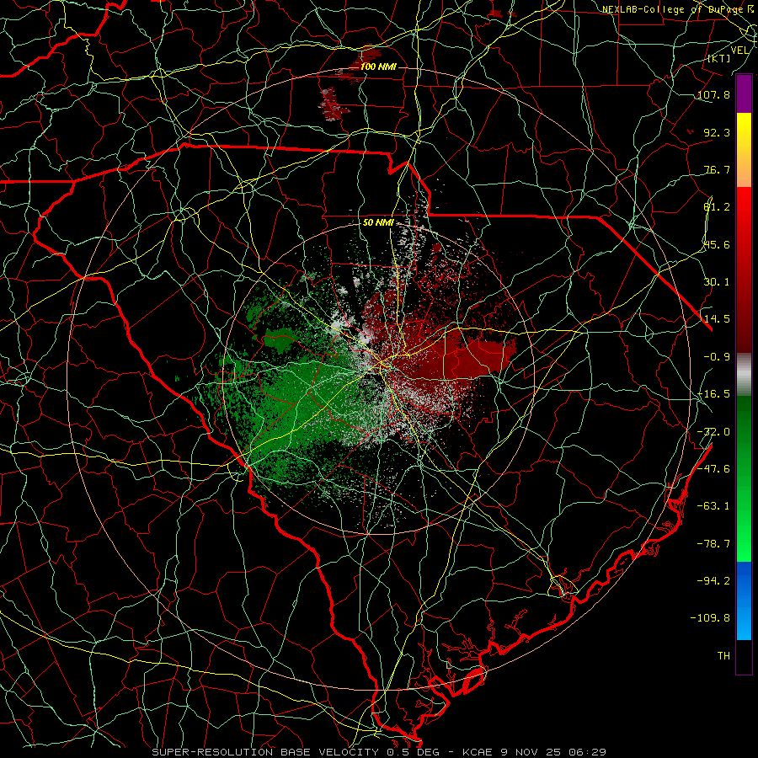
Task: Pick the purple segment of velocity color bar
Action: pos(744,94)
